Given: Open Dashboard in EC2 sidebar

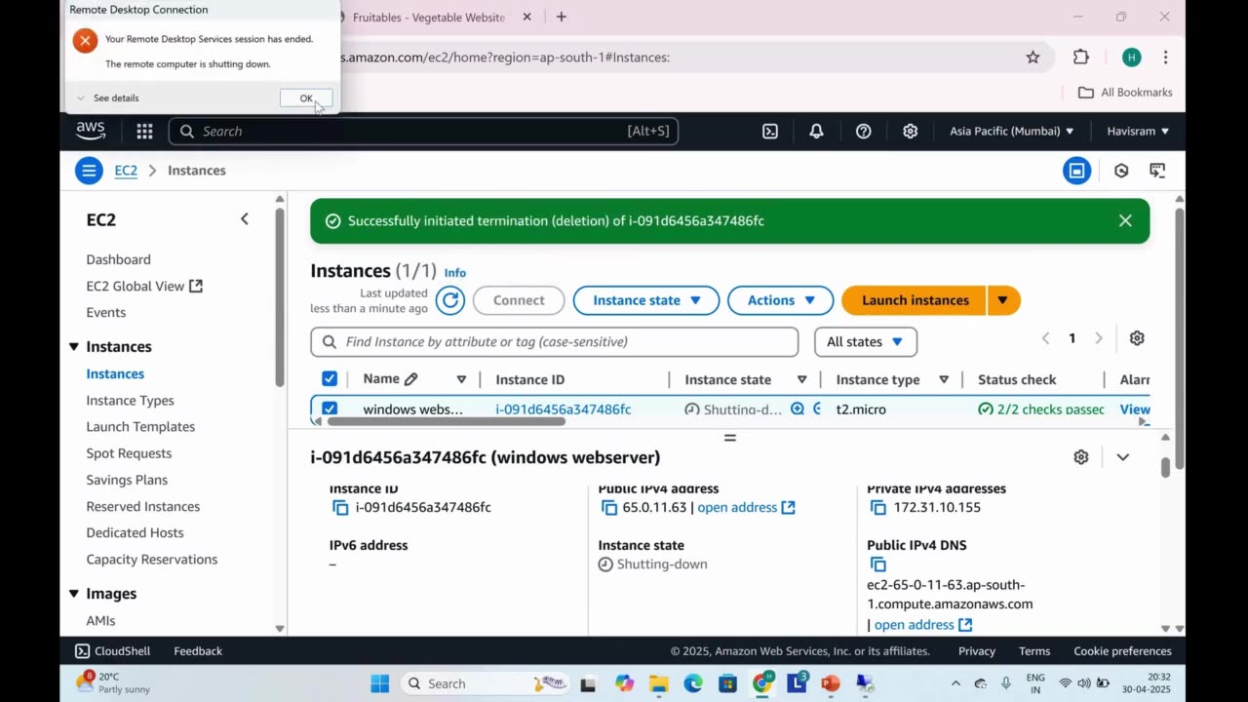Looking at the screenshot, I should [118, 259].
